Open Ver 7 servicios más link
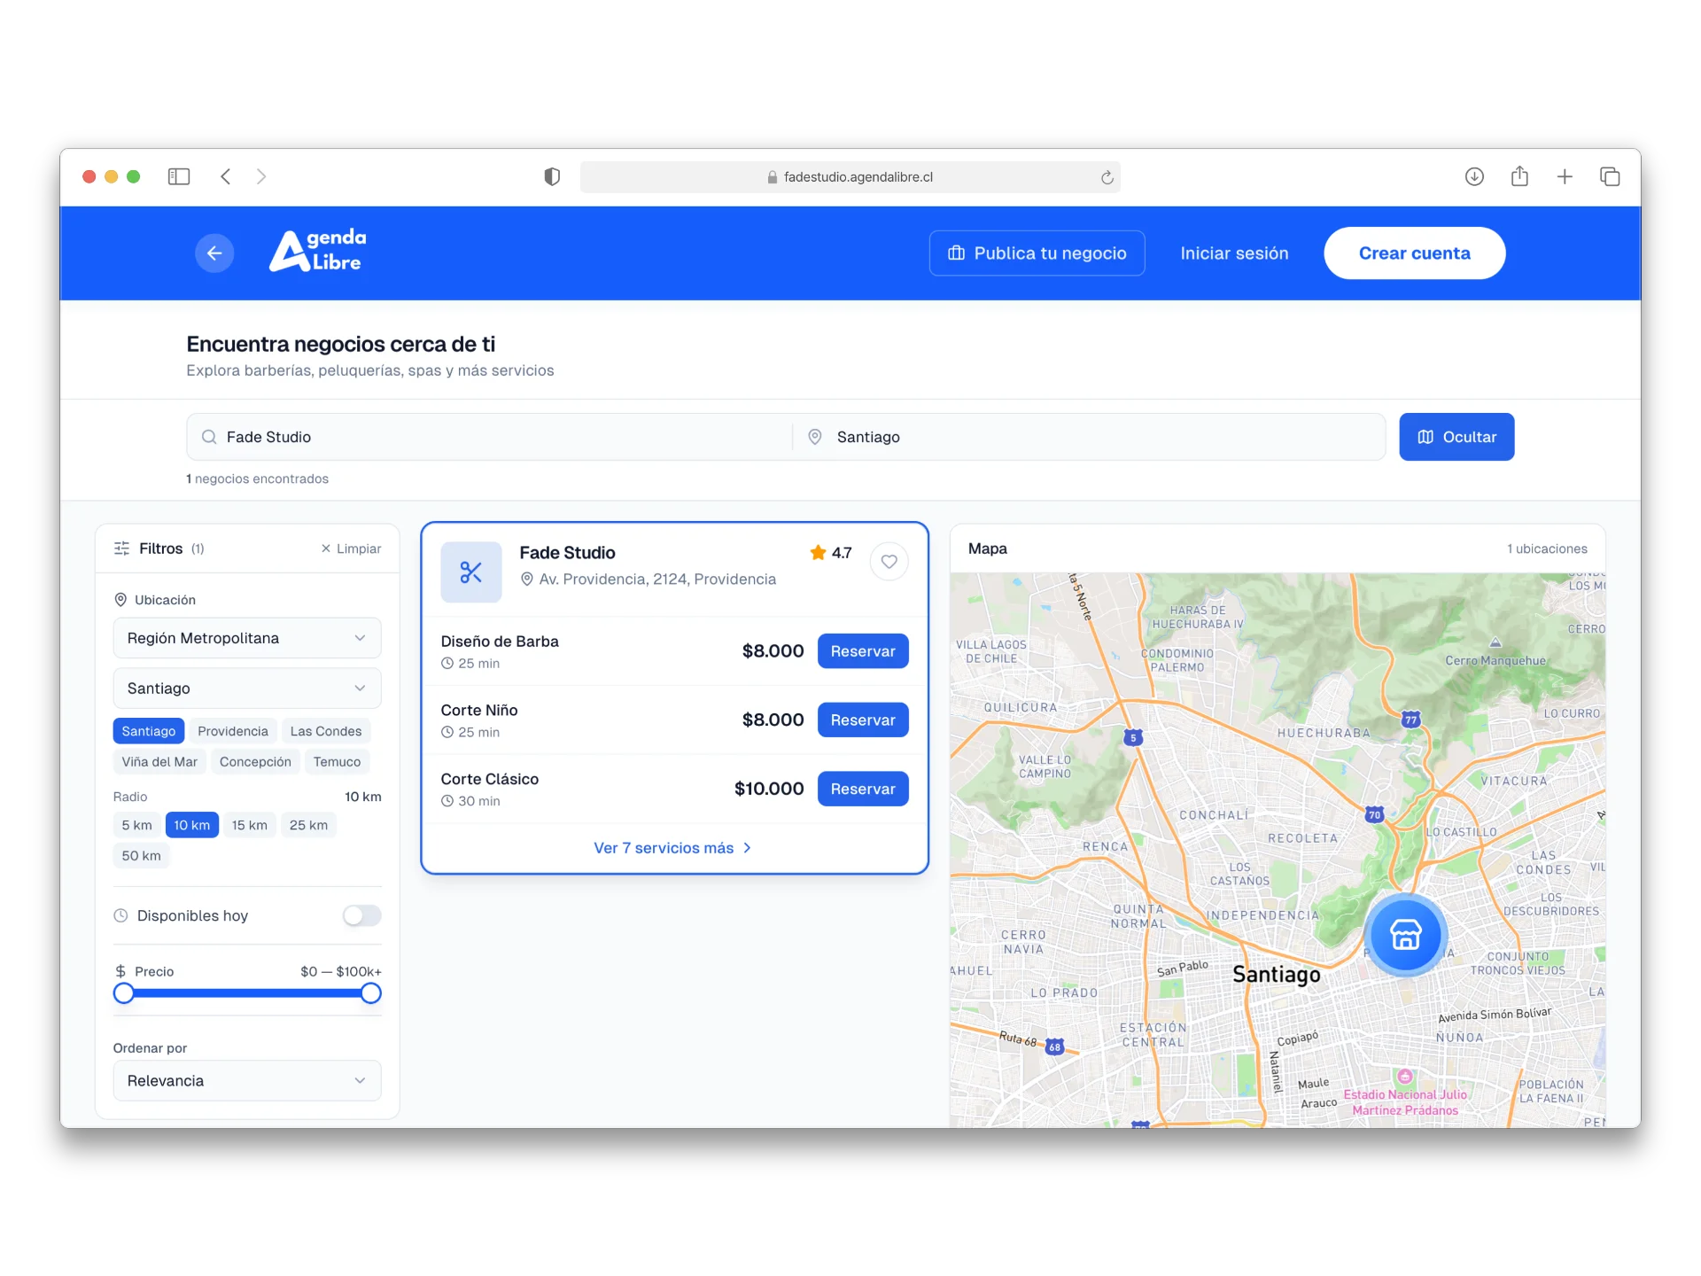 tap(673, 848)
